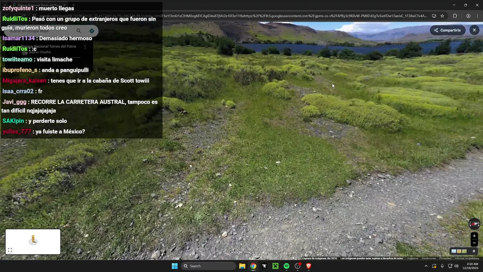The height and width of the screenshot is (272, 483).
Task: Open File Explorer from taskbar
Action: [242, 266]
